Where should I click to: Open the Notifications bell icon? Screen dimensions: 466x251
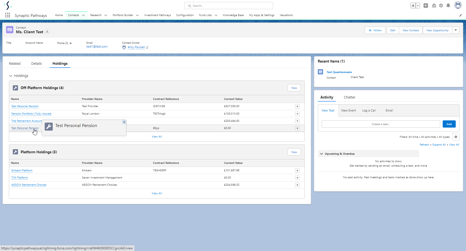(x=448, y=6)
